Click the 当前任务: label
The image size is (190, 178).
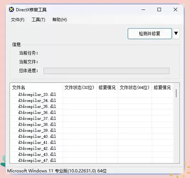point(28,53)
